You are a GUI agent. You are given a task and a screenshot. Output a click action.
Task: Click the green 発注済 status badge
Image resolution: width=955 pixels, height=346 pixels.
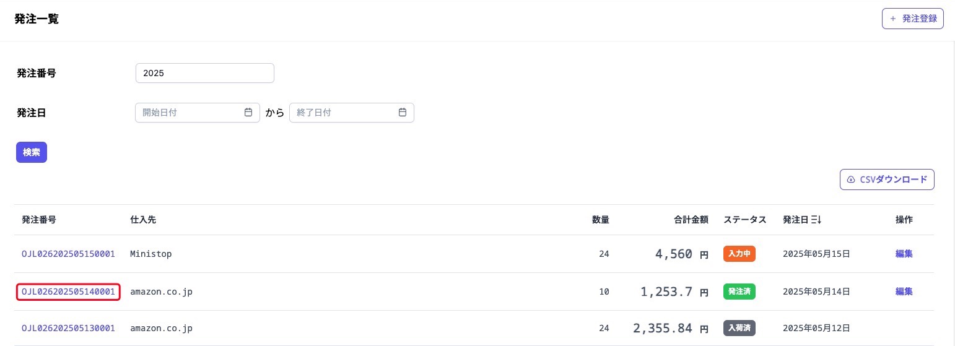point(739,292)
